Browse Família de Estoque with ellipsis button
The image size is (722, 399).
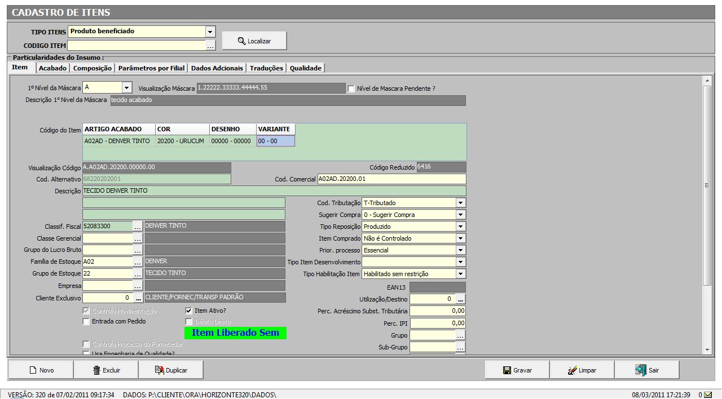(138, 262)
